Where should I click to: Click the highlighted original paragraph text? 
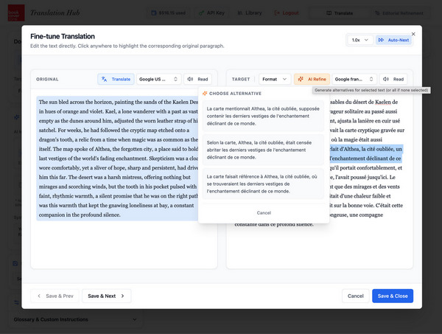(119, 159)
